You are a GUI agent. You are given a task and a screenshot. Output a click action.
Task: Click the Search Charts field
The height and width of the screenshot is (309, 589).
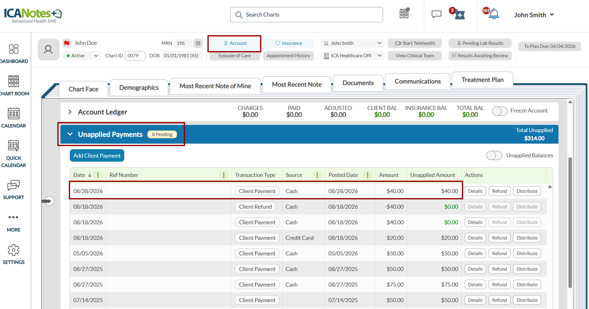click(x=306, y=15)
